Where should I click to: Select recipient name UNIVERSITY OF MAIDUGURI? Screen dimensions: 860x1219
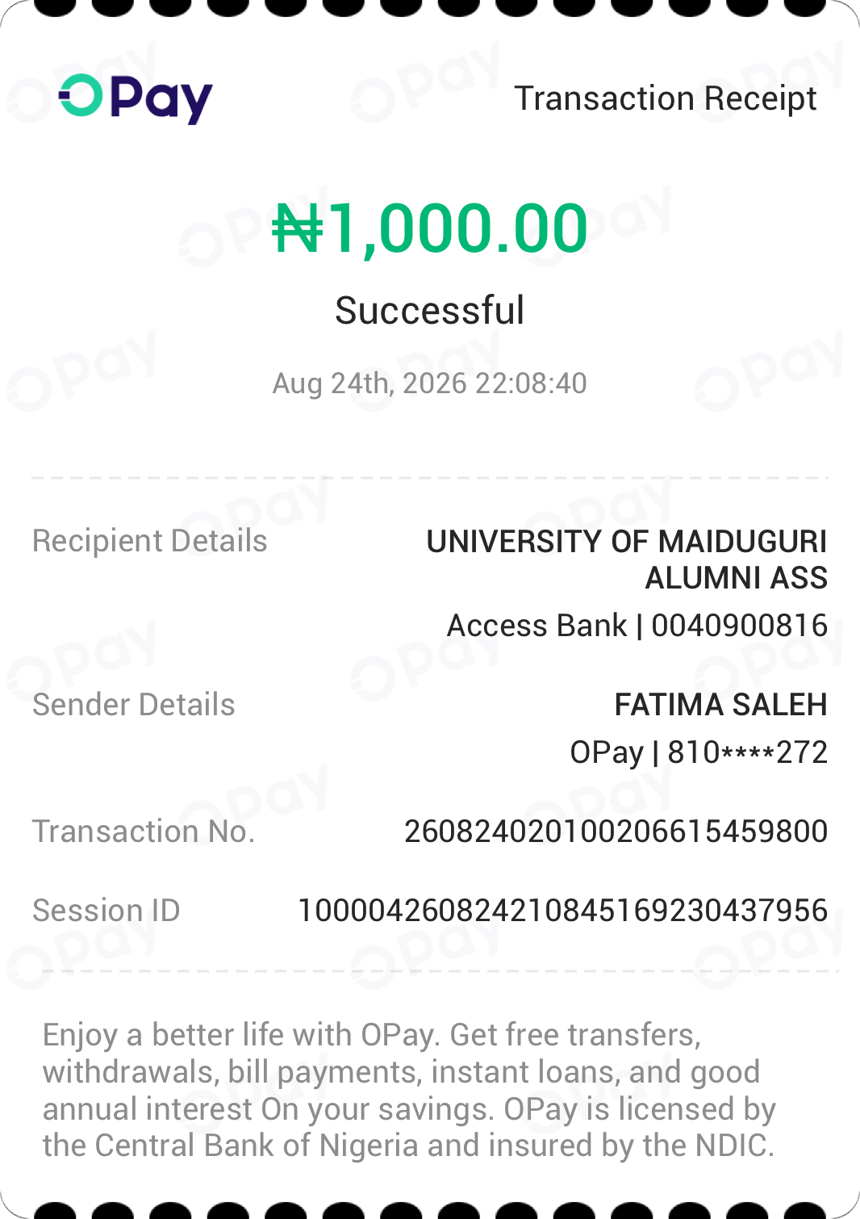[x=627, y=542]
